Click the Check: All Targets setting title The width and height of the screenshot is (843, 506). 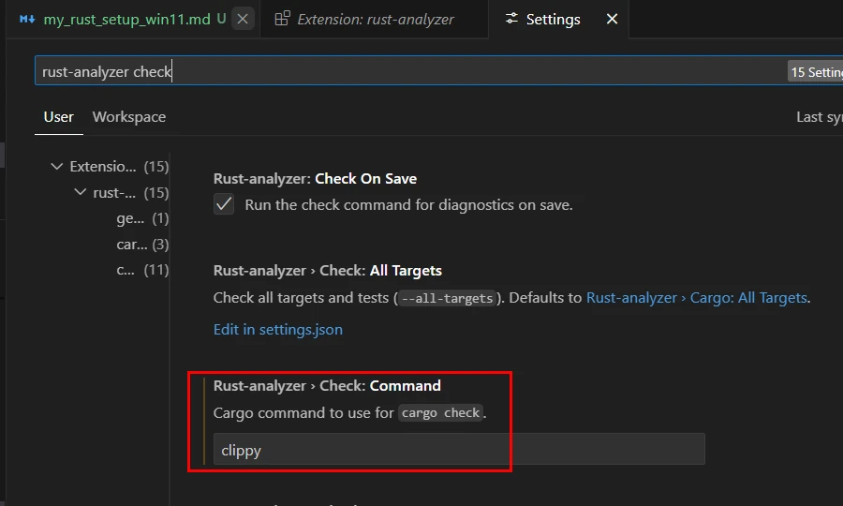coord(328,271)
